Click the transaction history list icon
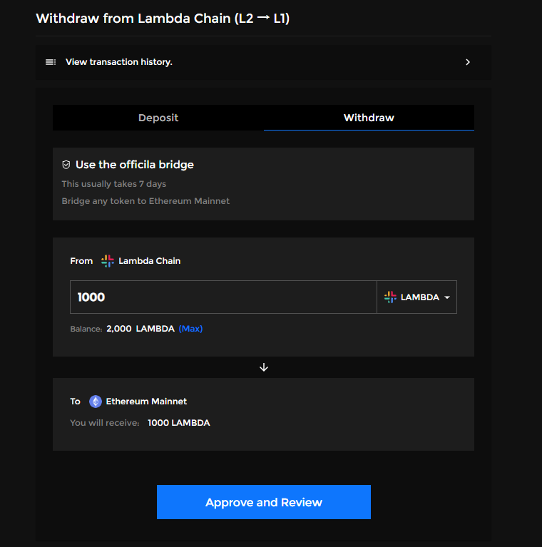This screenshot has height=547, width=542. click(51, 62)
